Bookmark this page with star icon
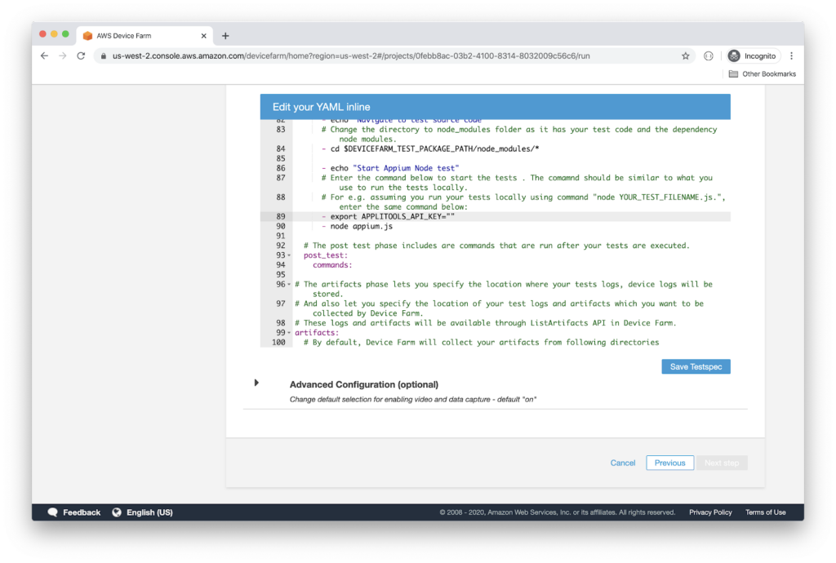Screen dimensions: 836x563 (686, 56)
